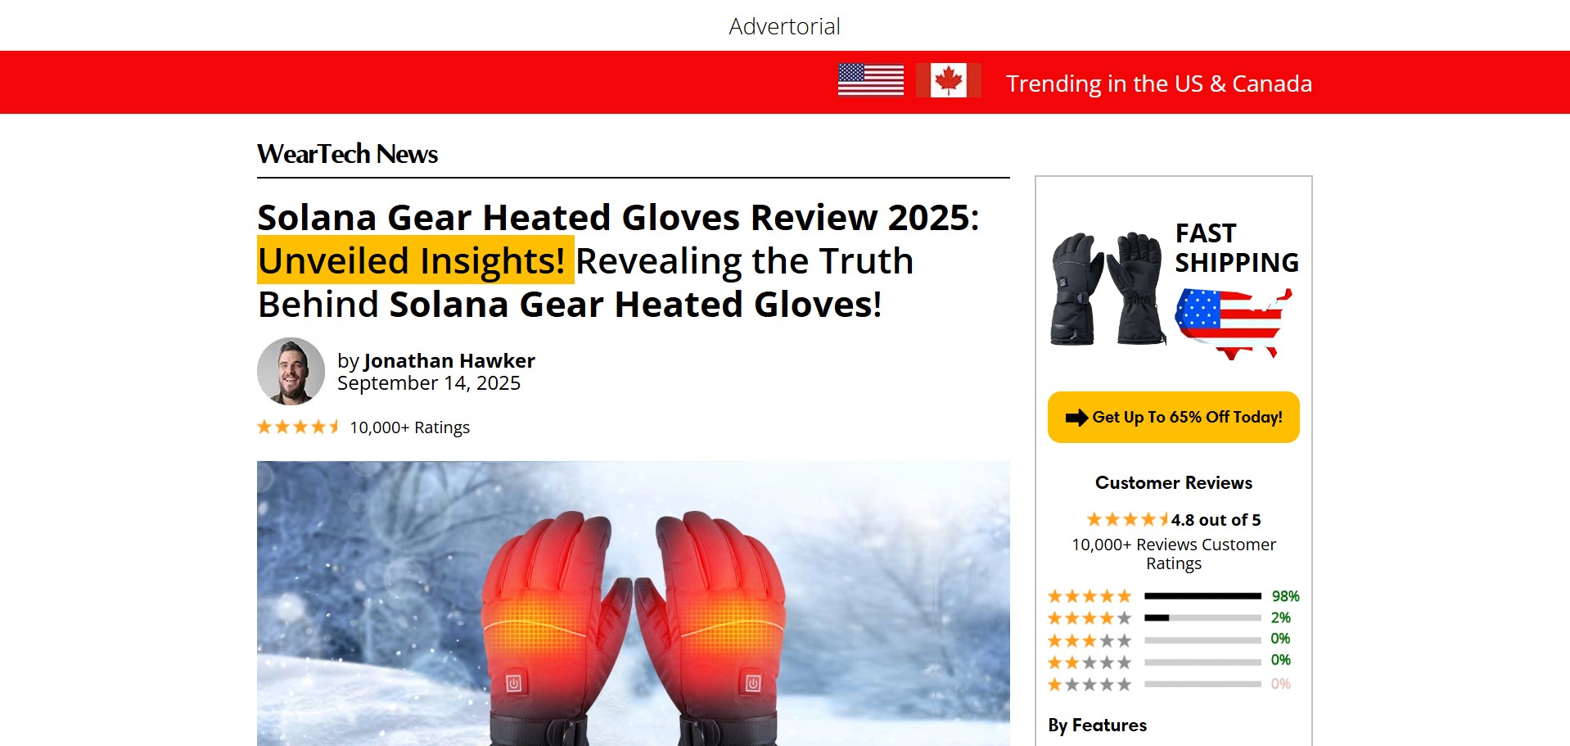Click the black gloves product image in sidebar
This screenshot has width=1570, height=746.
1108,288
